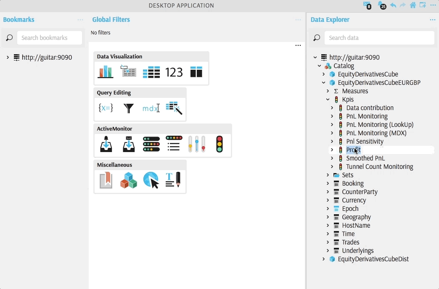Expand the EquityDerivativesCubeDist node
Viewport: 439px width, 289px height.
324,259
